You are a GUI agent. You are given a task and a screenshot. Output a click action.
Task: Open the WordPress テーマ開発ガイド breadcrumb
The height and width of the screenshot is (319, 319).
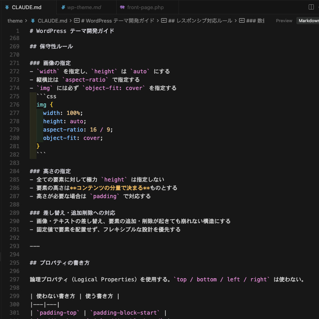(117, 21)
